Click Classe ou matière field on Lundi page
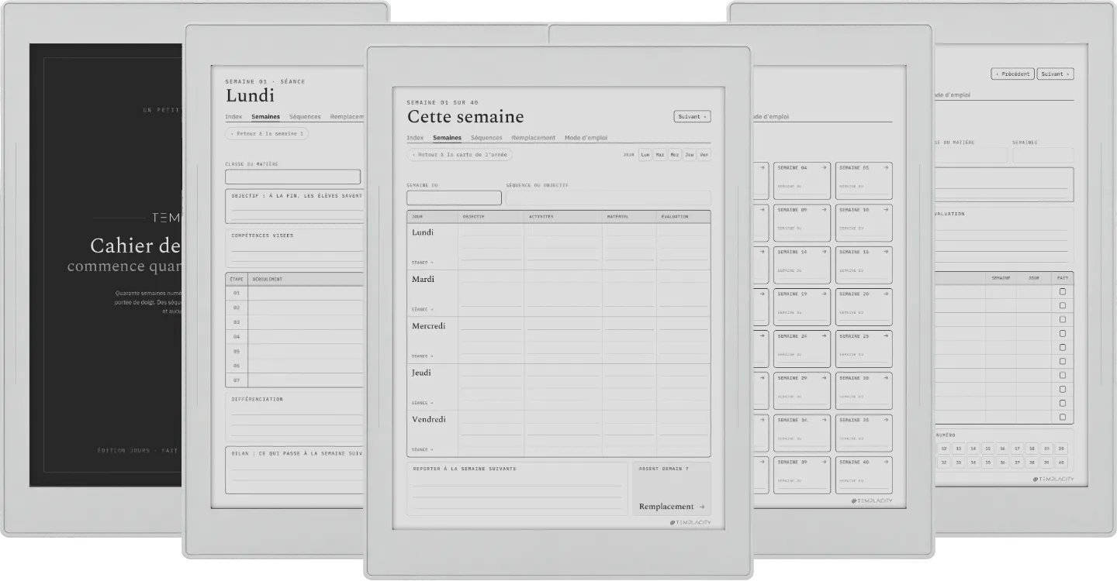 pos(293,177)
